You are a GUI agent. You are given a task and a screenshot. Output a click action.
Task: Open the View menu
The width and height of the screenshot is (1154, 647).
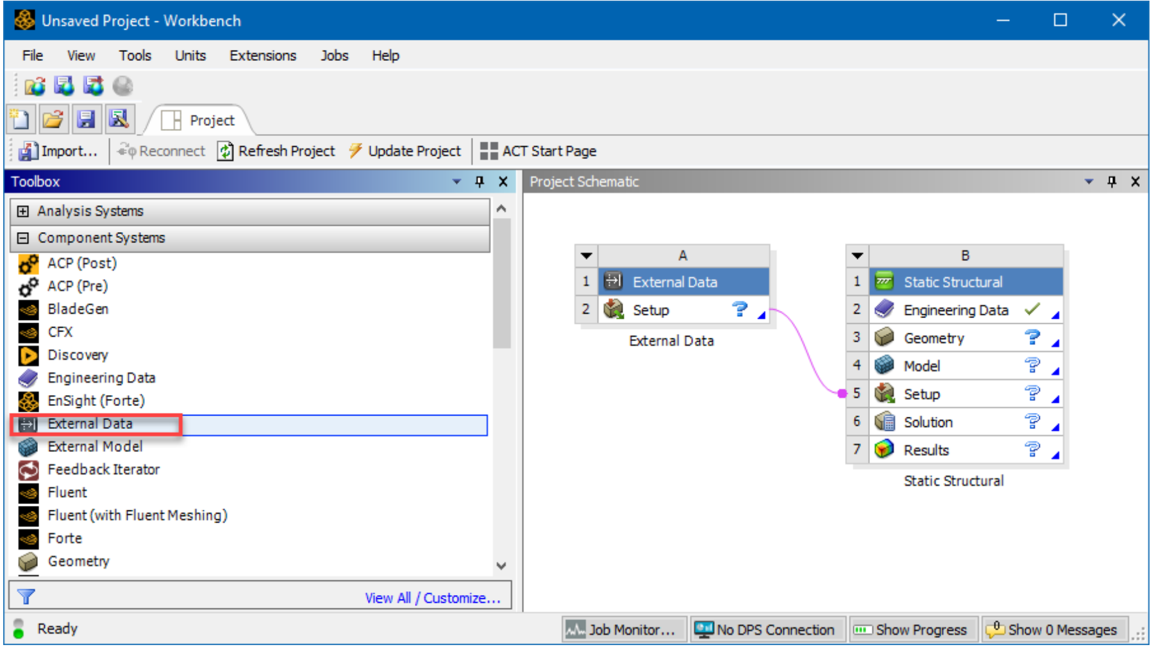81,56
